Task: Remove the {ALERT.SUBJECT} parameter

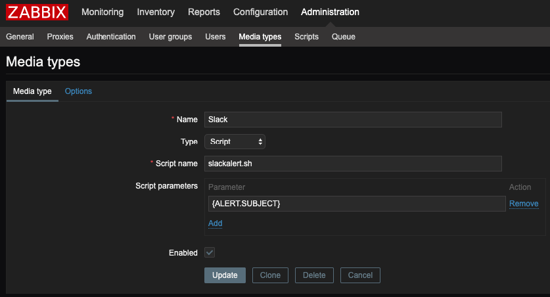Action: click(524, 204)
